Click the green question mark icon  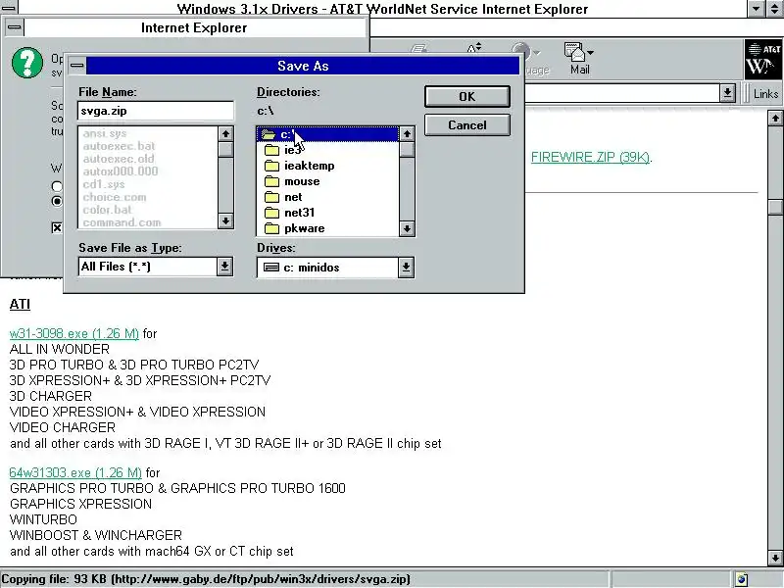[27, 63]
